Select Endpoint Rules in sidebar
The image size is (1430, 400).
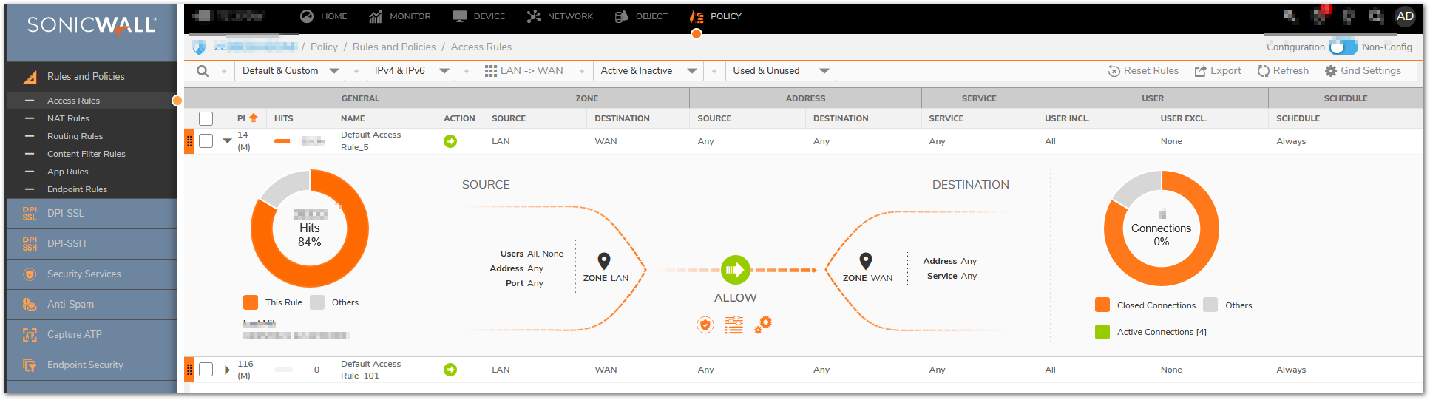coord(91,189)
